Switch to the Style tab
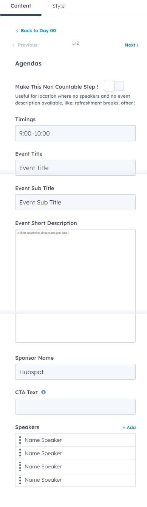This screenshot has width=147, height=507. 58,6
